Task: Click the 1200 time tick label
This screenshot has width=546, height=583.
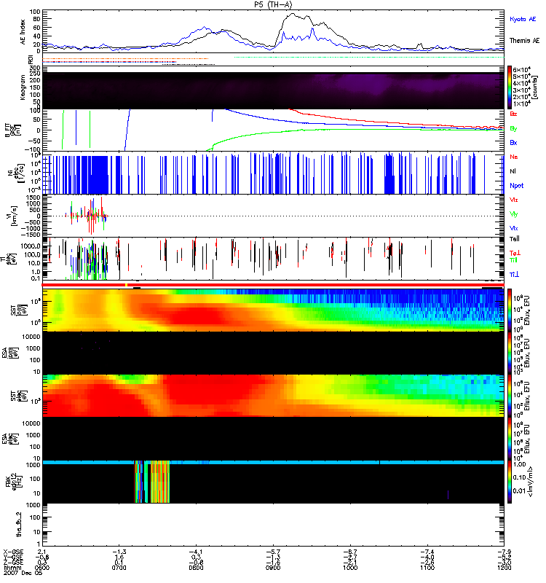Action: pyautogui.click(x=504, y=568)
